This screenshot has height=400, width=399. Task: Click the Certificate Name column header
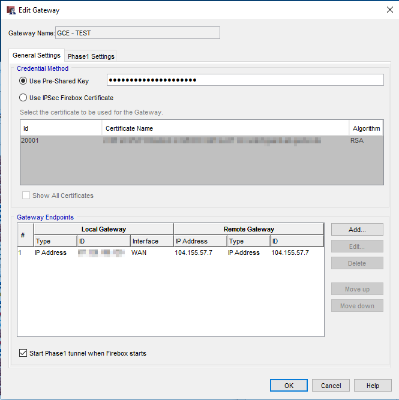[226, 128]
